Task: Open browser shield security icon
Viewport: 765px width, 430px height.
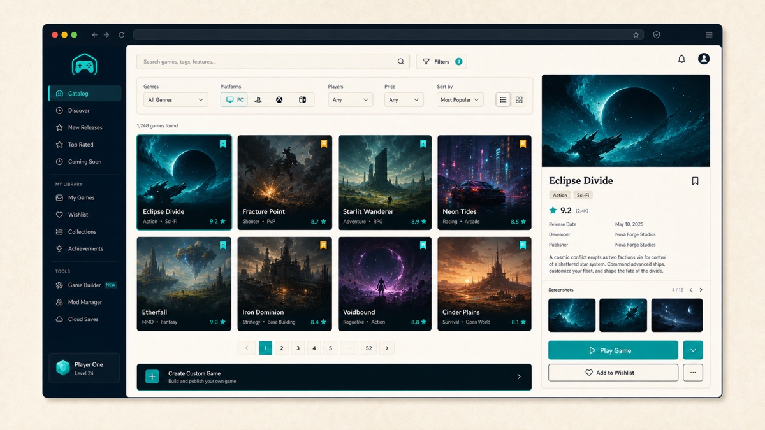Action: (657, 35)
